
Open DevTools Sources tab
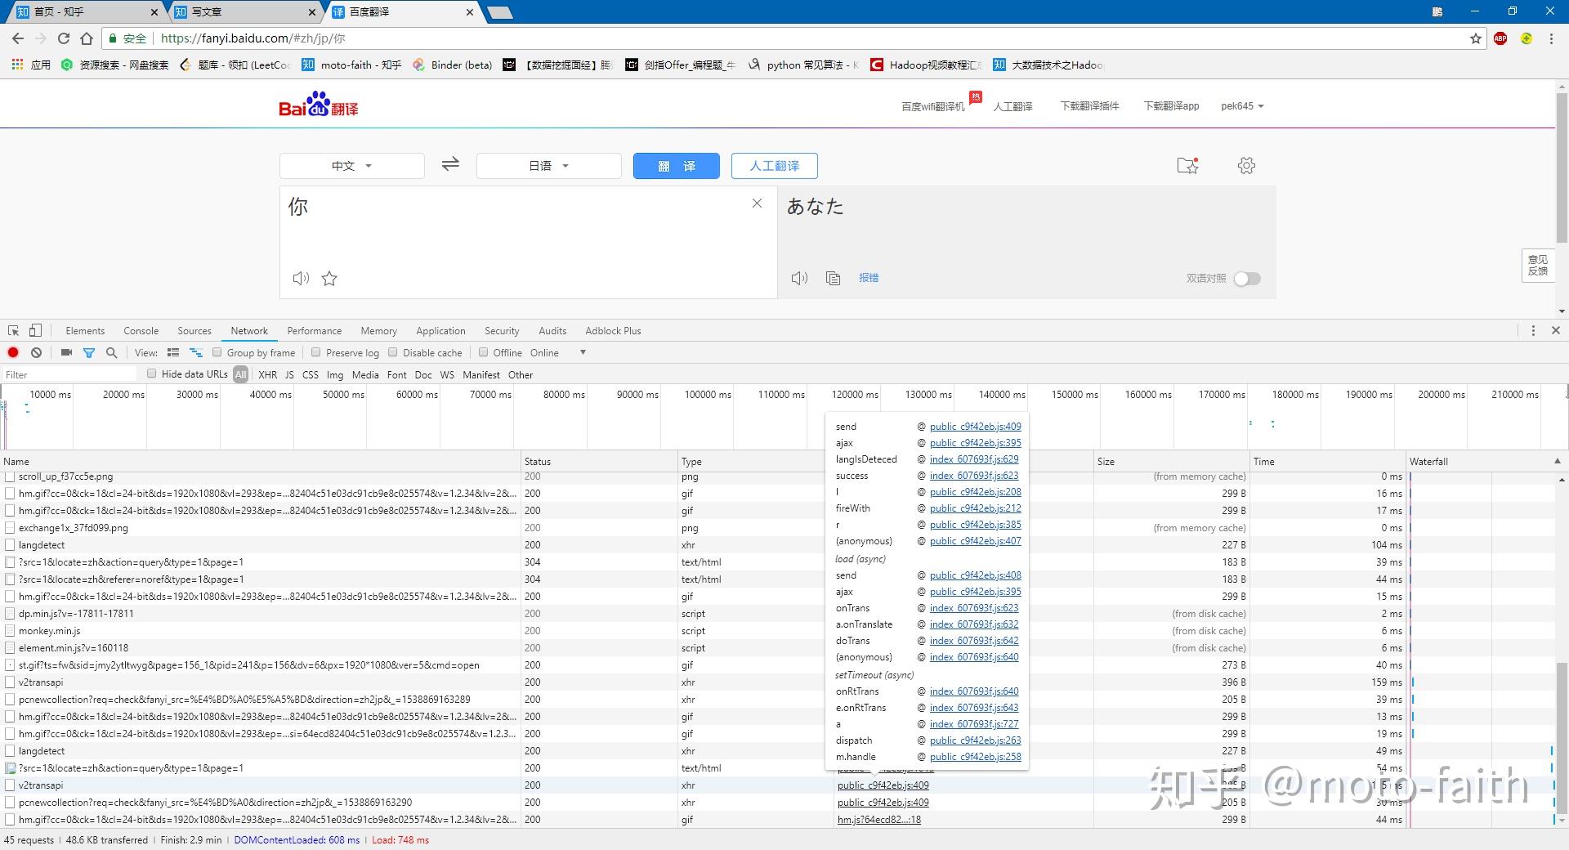point(194,330)
